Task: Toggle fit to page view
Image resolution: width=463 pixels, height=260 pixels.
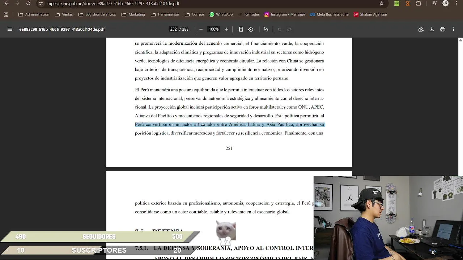Action: (x=241, y=29)
